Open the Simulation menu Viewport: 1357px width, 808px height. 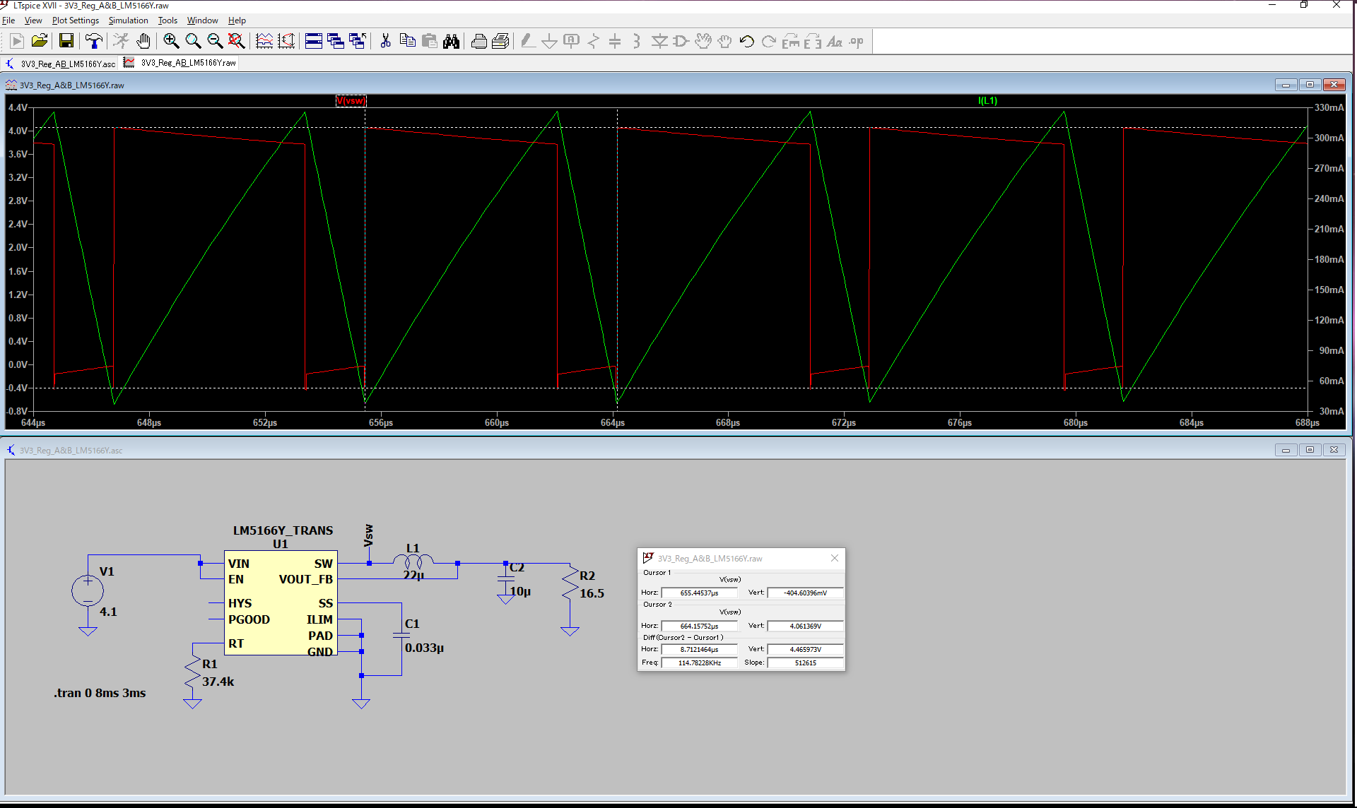(x=128, y=20)
